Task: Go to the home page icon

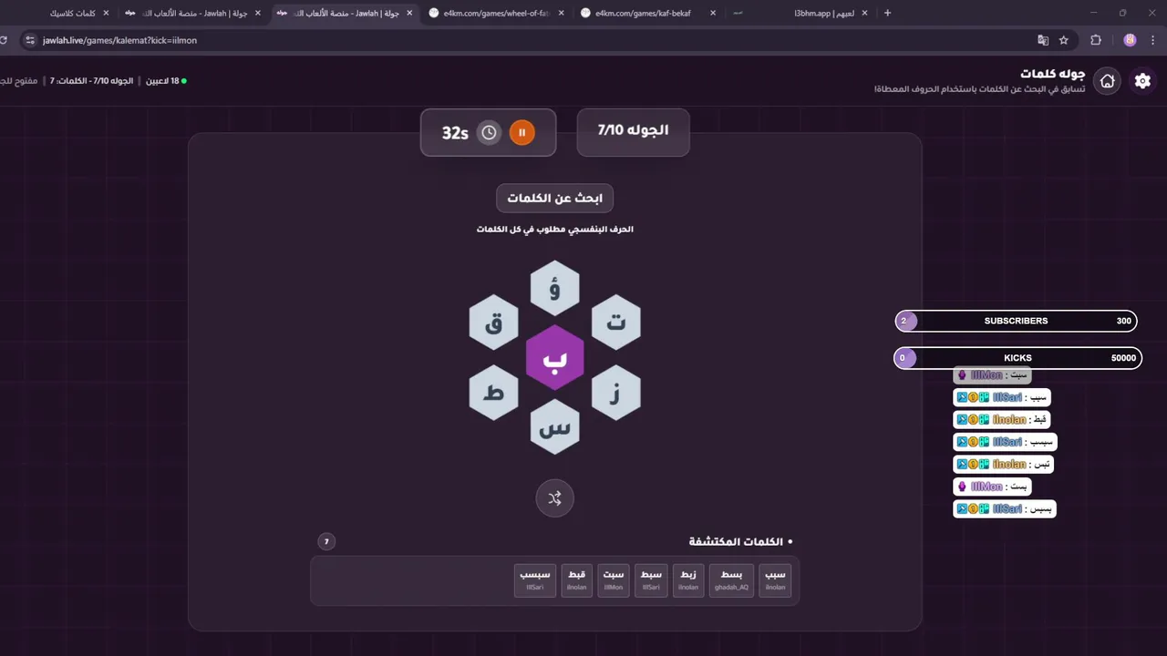Action: 1108,81
